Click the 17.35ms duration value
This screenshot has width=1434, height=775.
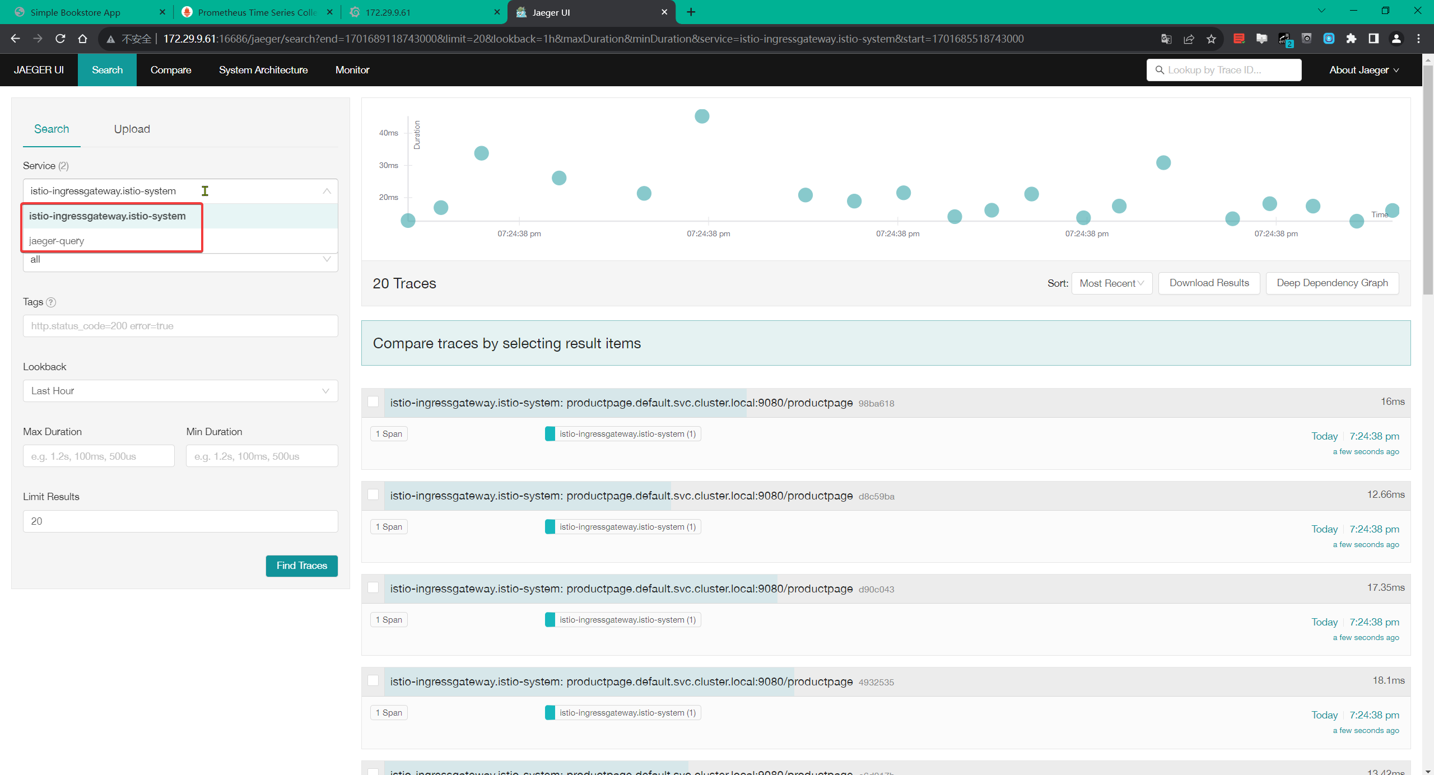(x=1385, y=587)
